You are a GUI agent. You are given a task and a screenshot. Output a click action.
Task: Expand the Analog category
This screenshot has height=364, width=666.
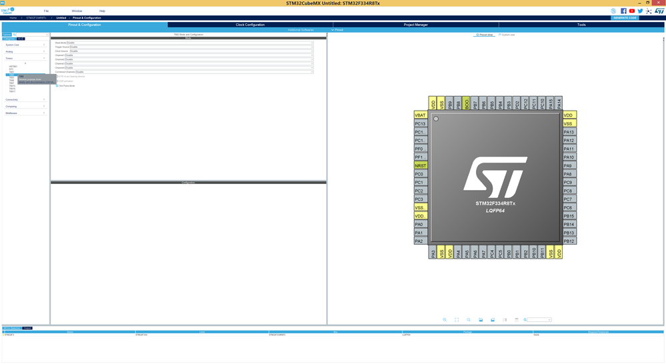tap(25, 51)
